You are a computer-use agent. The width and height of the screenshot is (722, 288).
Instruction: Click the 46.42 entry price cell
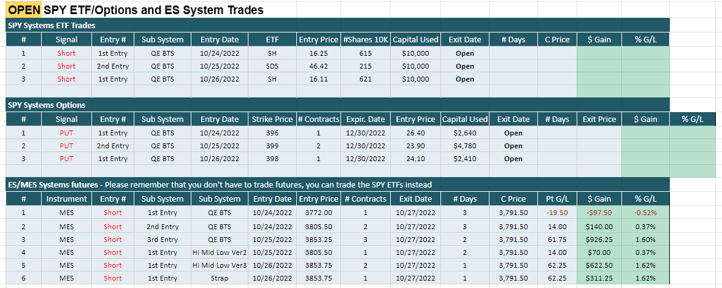tap(318, 66)
